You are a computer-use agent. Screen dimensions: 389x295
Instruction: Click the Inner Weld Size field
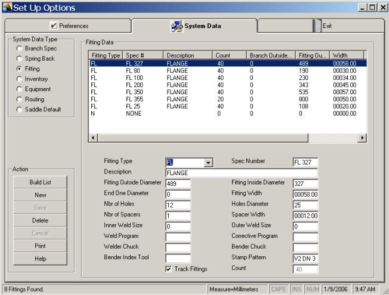pos(178,226)
